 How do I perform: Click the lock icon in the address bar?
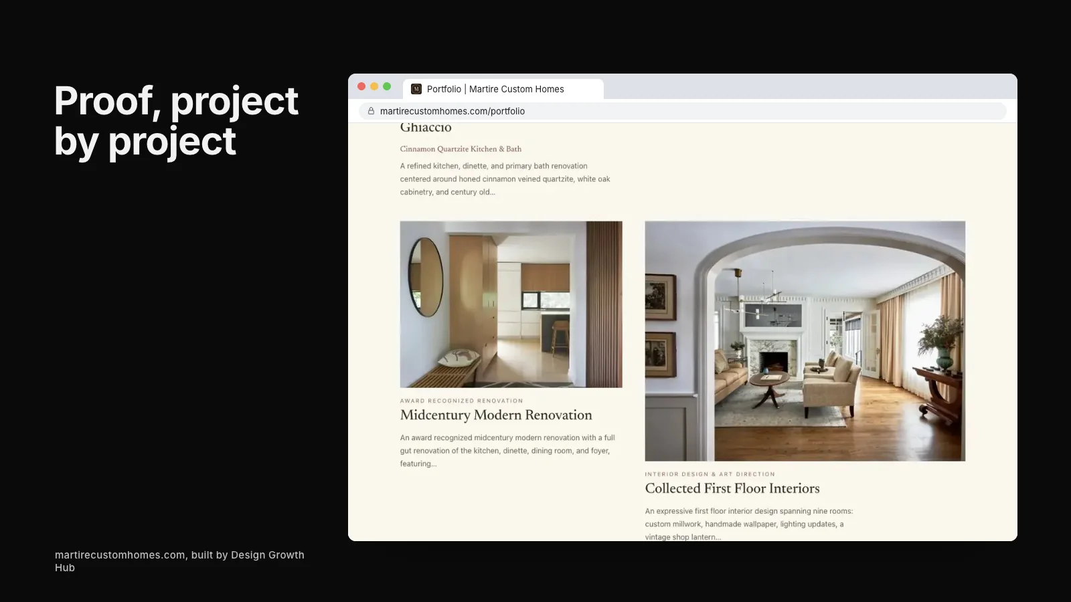pyautogui.click(x=371, y=111)
